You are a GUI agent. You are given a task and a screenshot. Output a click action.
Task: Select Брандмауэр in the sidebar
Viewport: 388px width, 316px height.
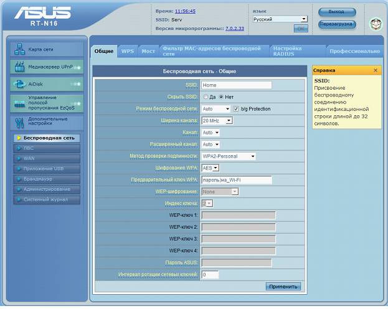coord(47,179)
